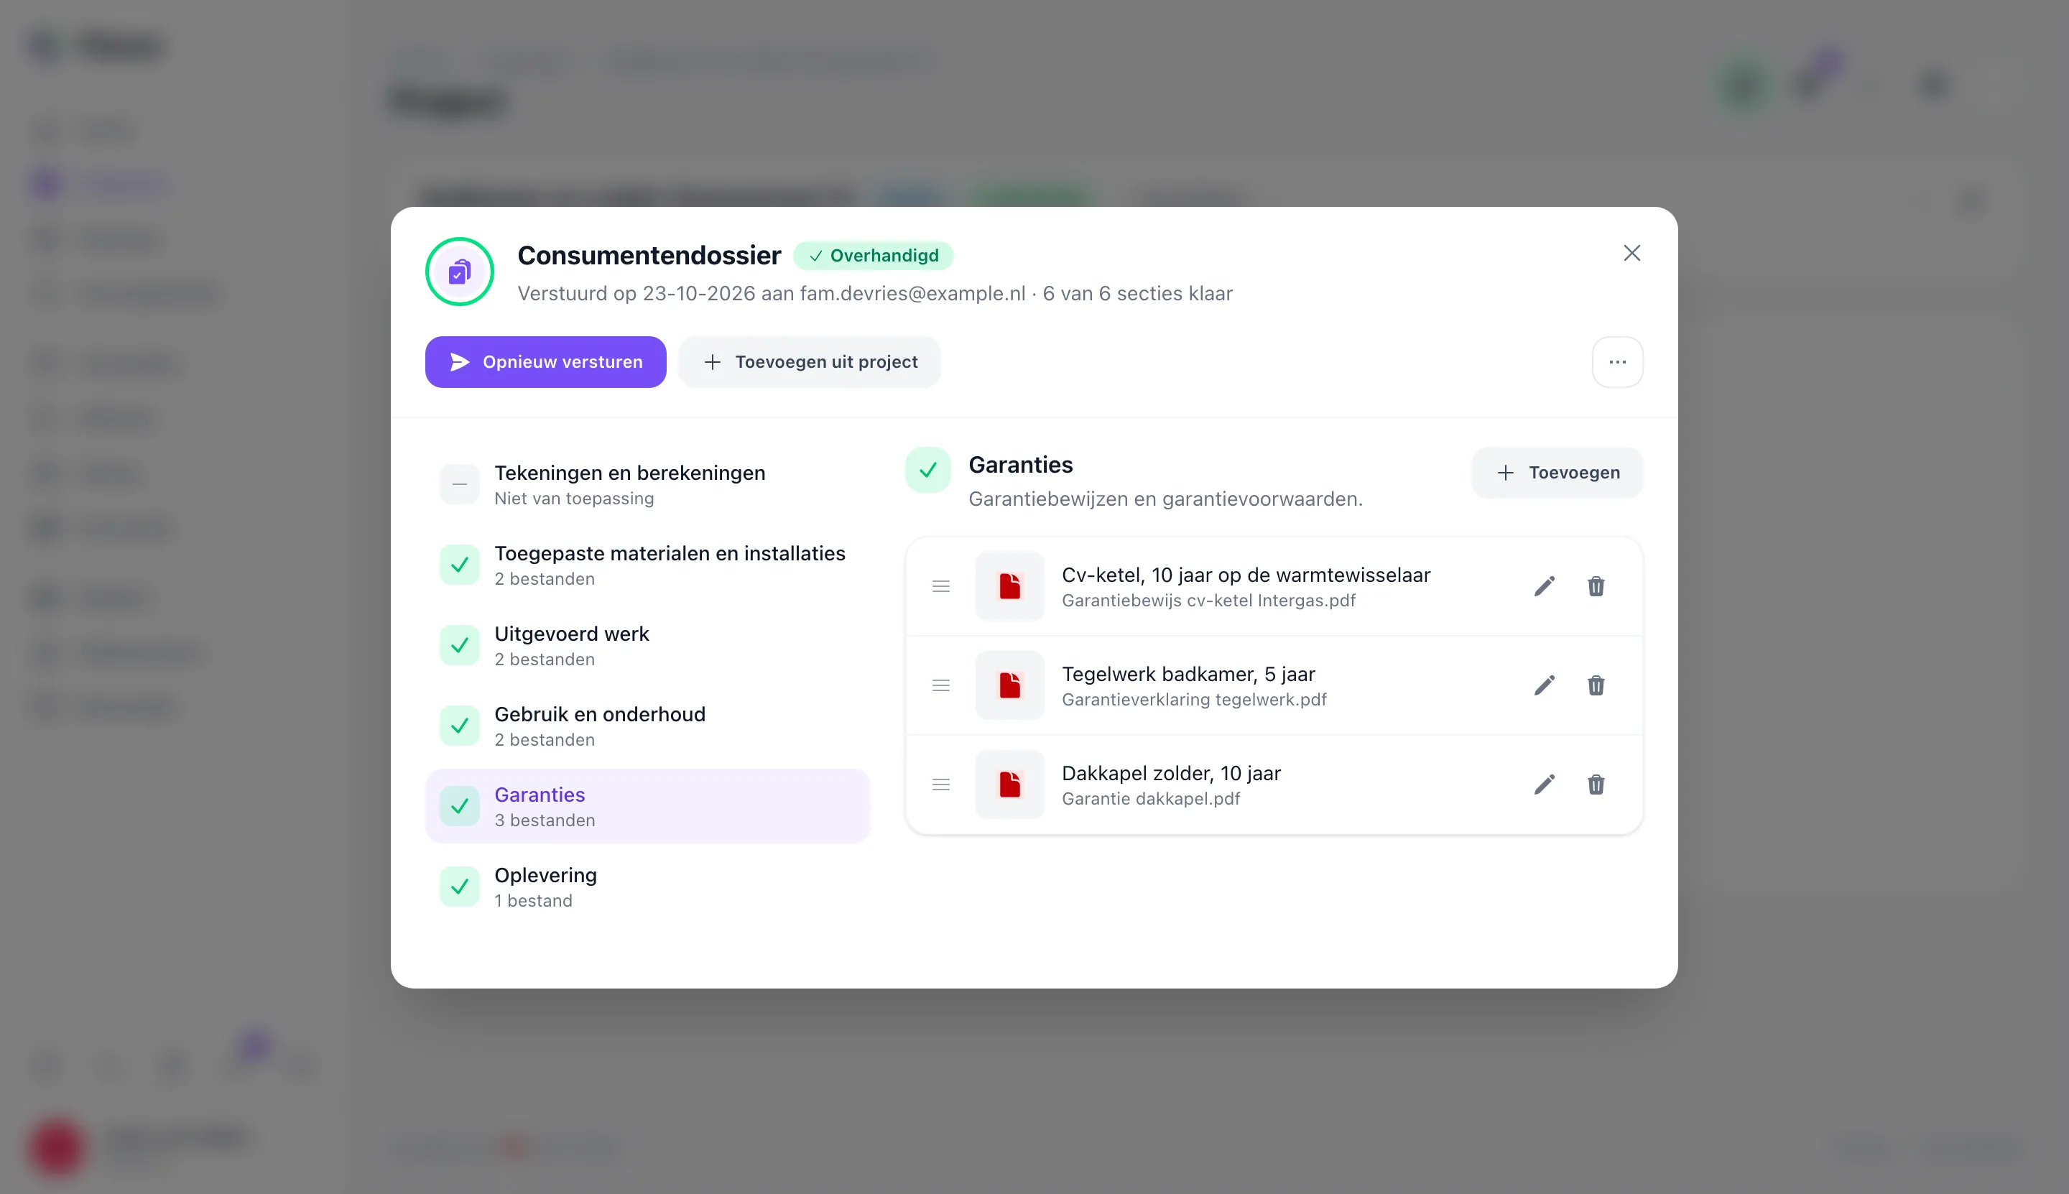Delete the Cv-ketel warranty file

[1596, 586]
